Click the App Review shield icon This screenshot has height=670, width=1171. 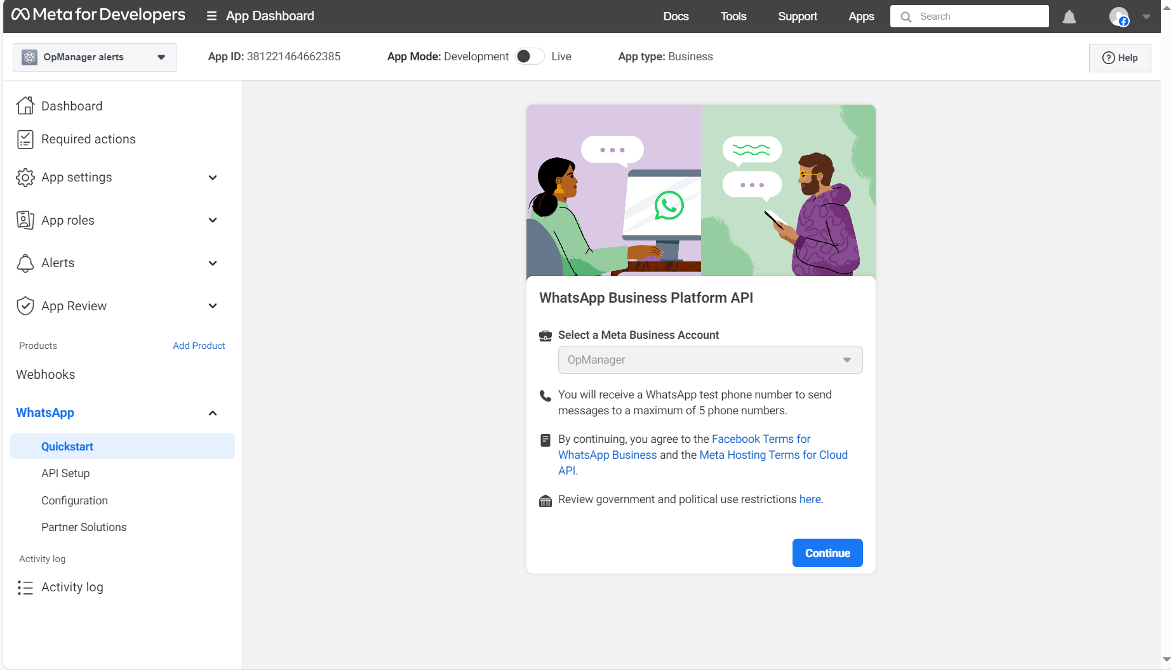point(25,306)
